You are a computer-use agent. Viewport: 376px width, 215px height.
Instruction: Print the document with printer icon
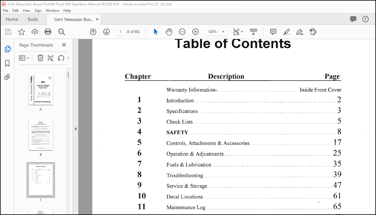click(x=48, y=32)
